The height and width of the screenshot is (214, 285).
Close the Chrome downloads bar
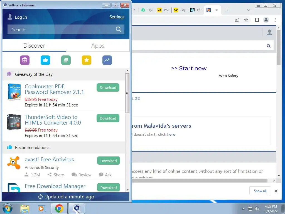[276, 191]
